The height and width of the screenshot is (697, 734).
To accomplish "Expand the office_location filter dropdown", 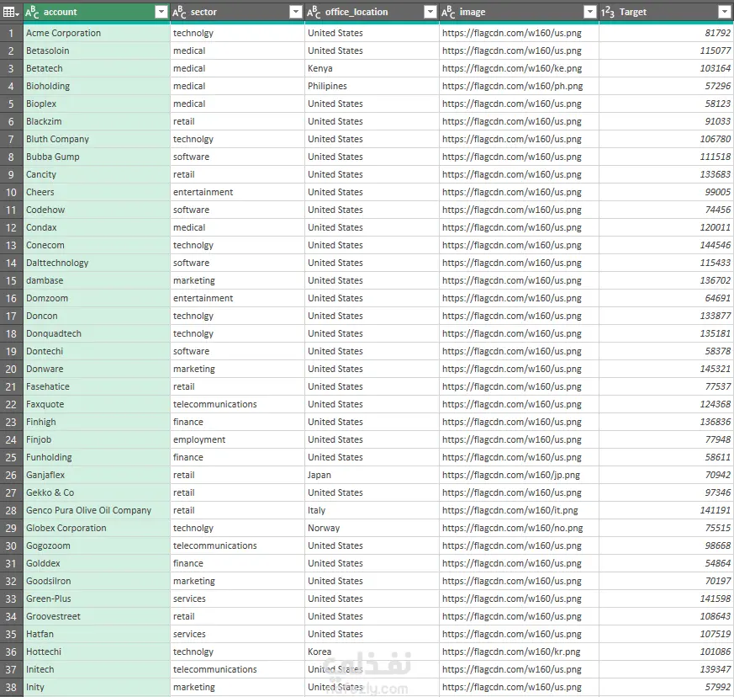I will coord(430,12).
